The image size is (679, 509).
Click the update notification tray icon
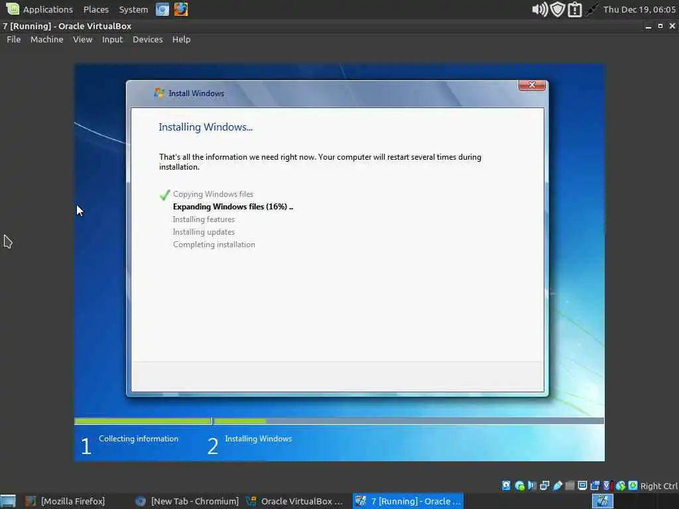[575, 9]
